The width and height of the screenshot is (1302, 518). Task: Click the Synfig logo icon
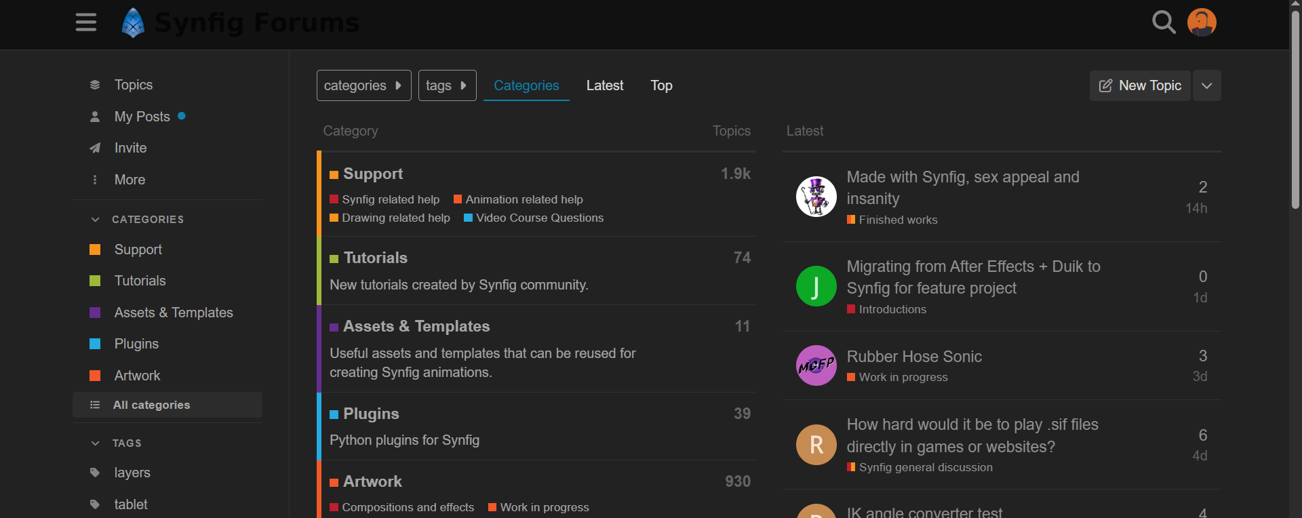(x=133, y=23)
